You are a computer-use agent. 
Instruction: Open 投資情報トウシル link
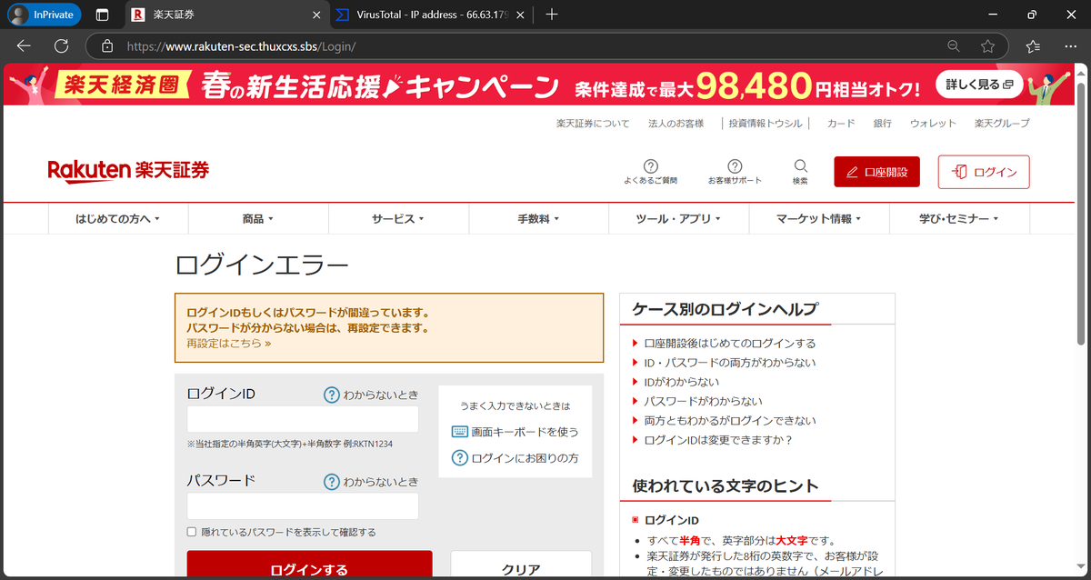764,124
